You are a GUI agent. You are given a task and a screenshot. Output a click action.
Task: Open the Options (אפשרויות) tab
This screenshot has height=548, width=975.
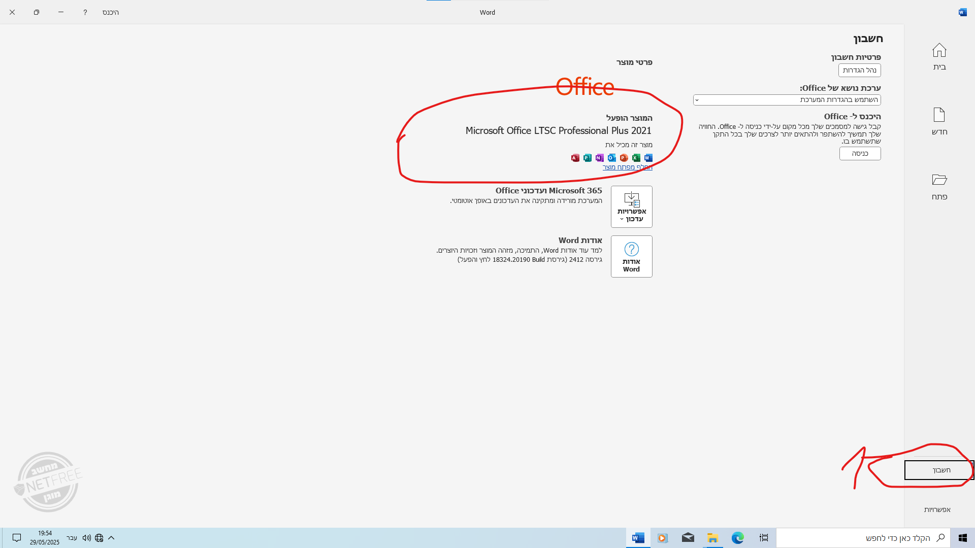(x=937, y=509)
